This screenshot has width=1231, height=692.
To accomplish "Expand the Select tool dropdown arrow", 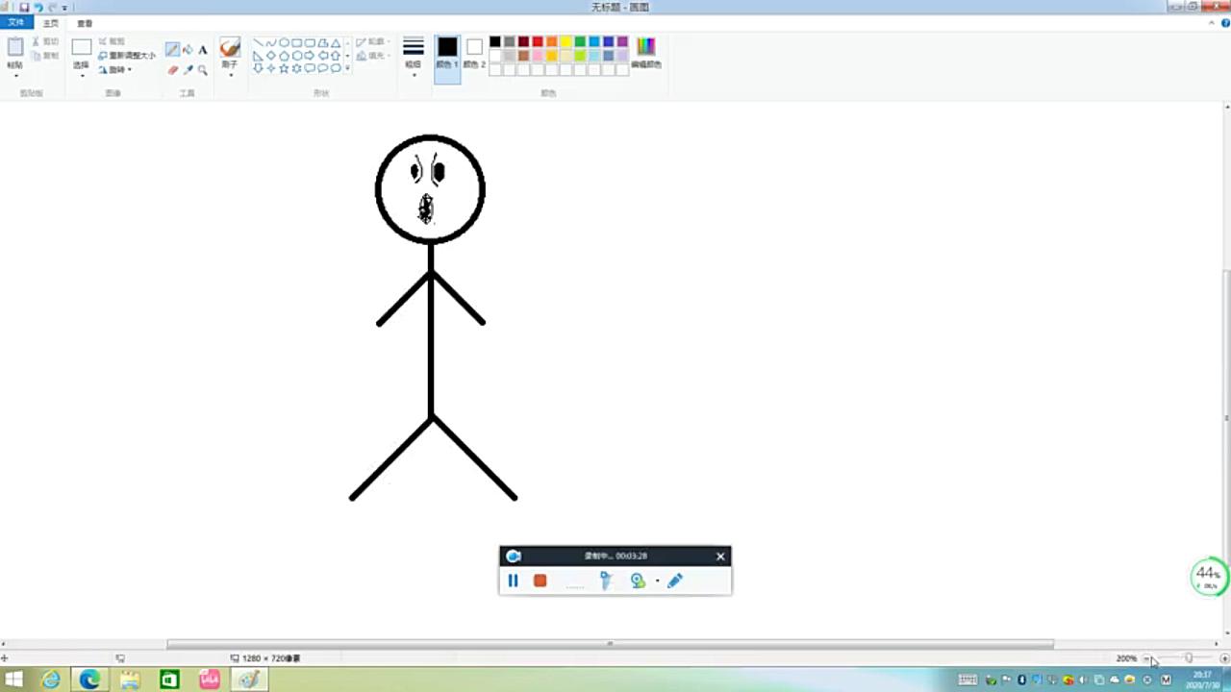I will pos(82,75).
